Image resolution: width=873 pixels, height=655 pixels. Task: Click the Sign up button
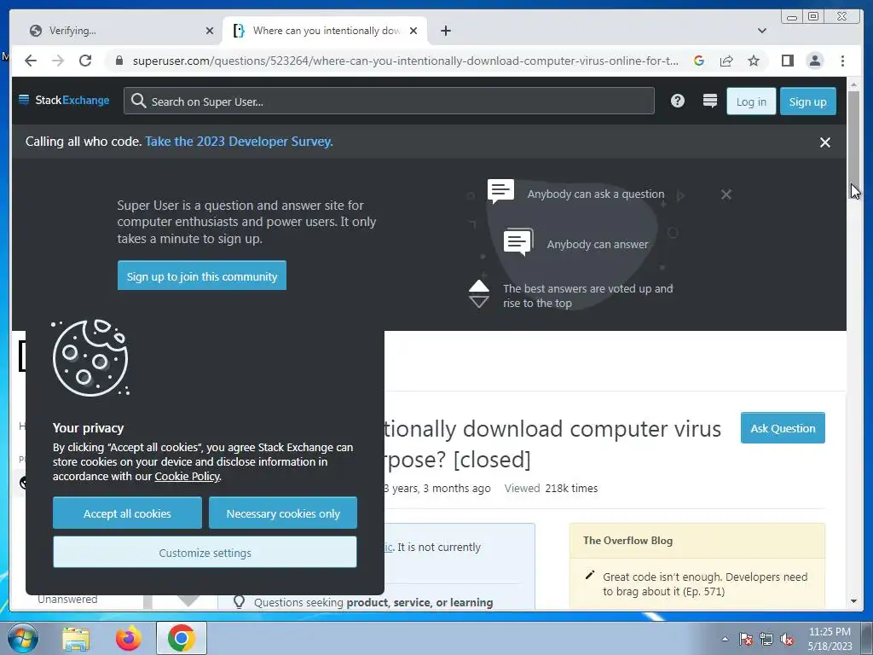[808, 101]
